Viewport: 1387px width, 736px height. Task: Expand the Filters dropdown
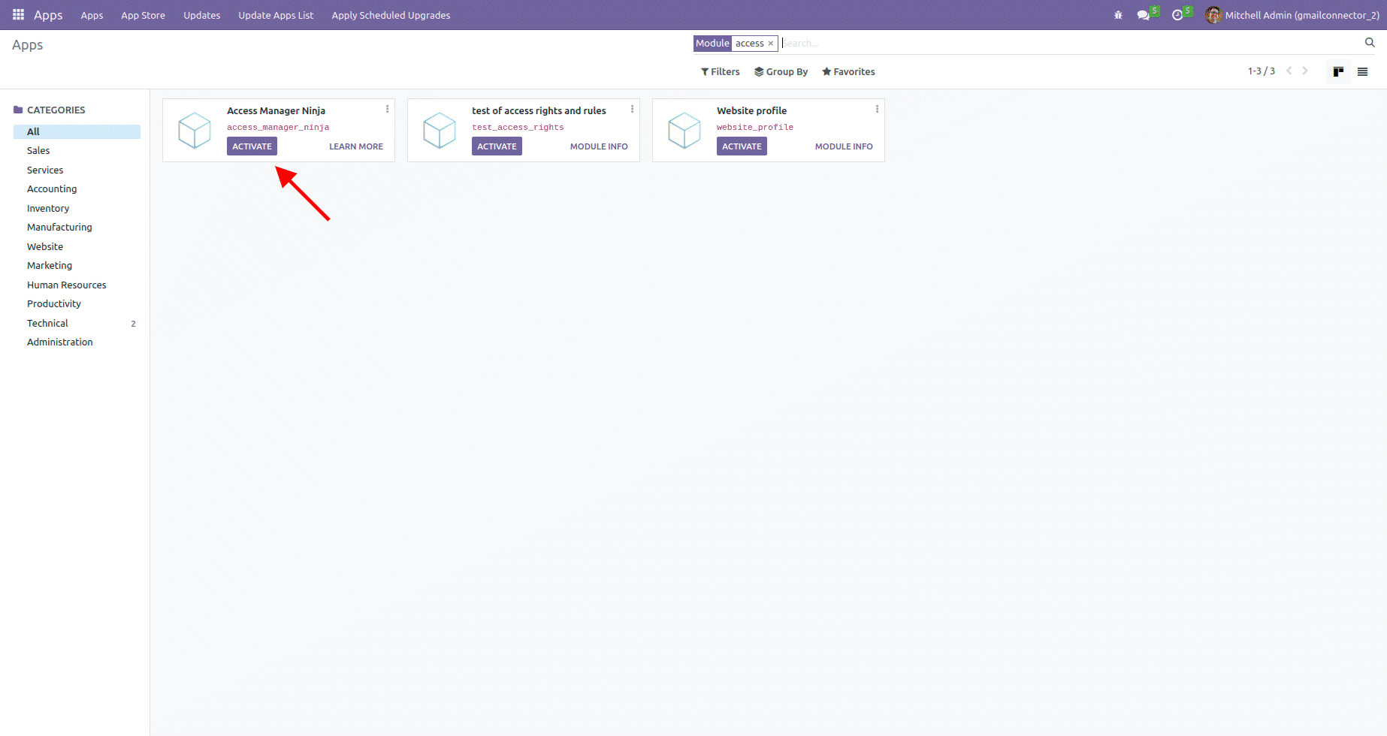point(720,72)
